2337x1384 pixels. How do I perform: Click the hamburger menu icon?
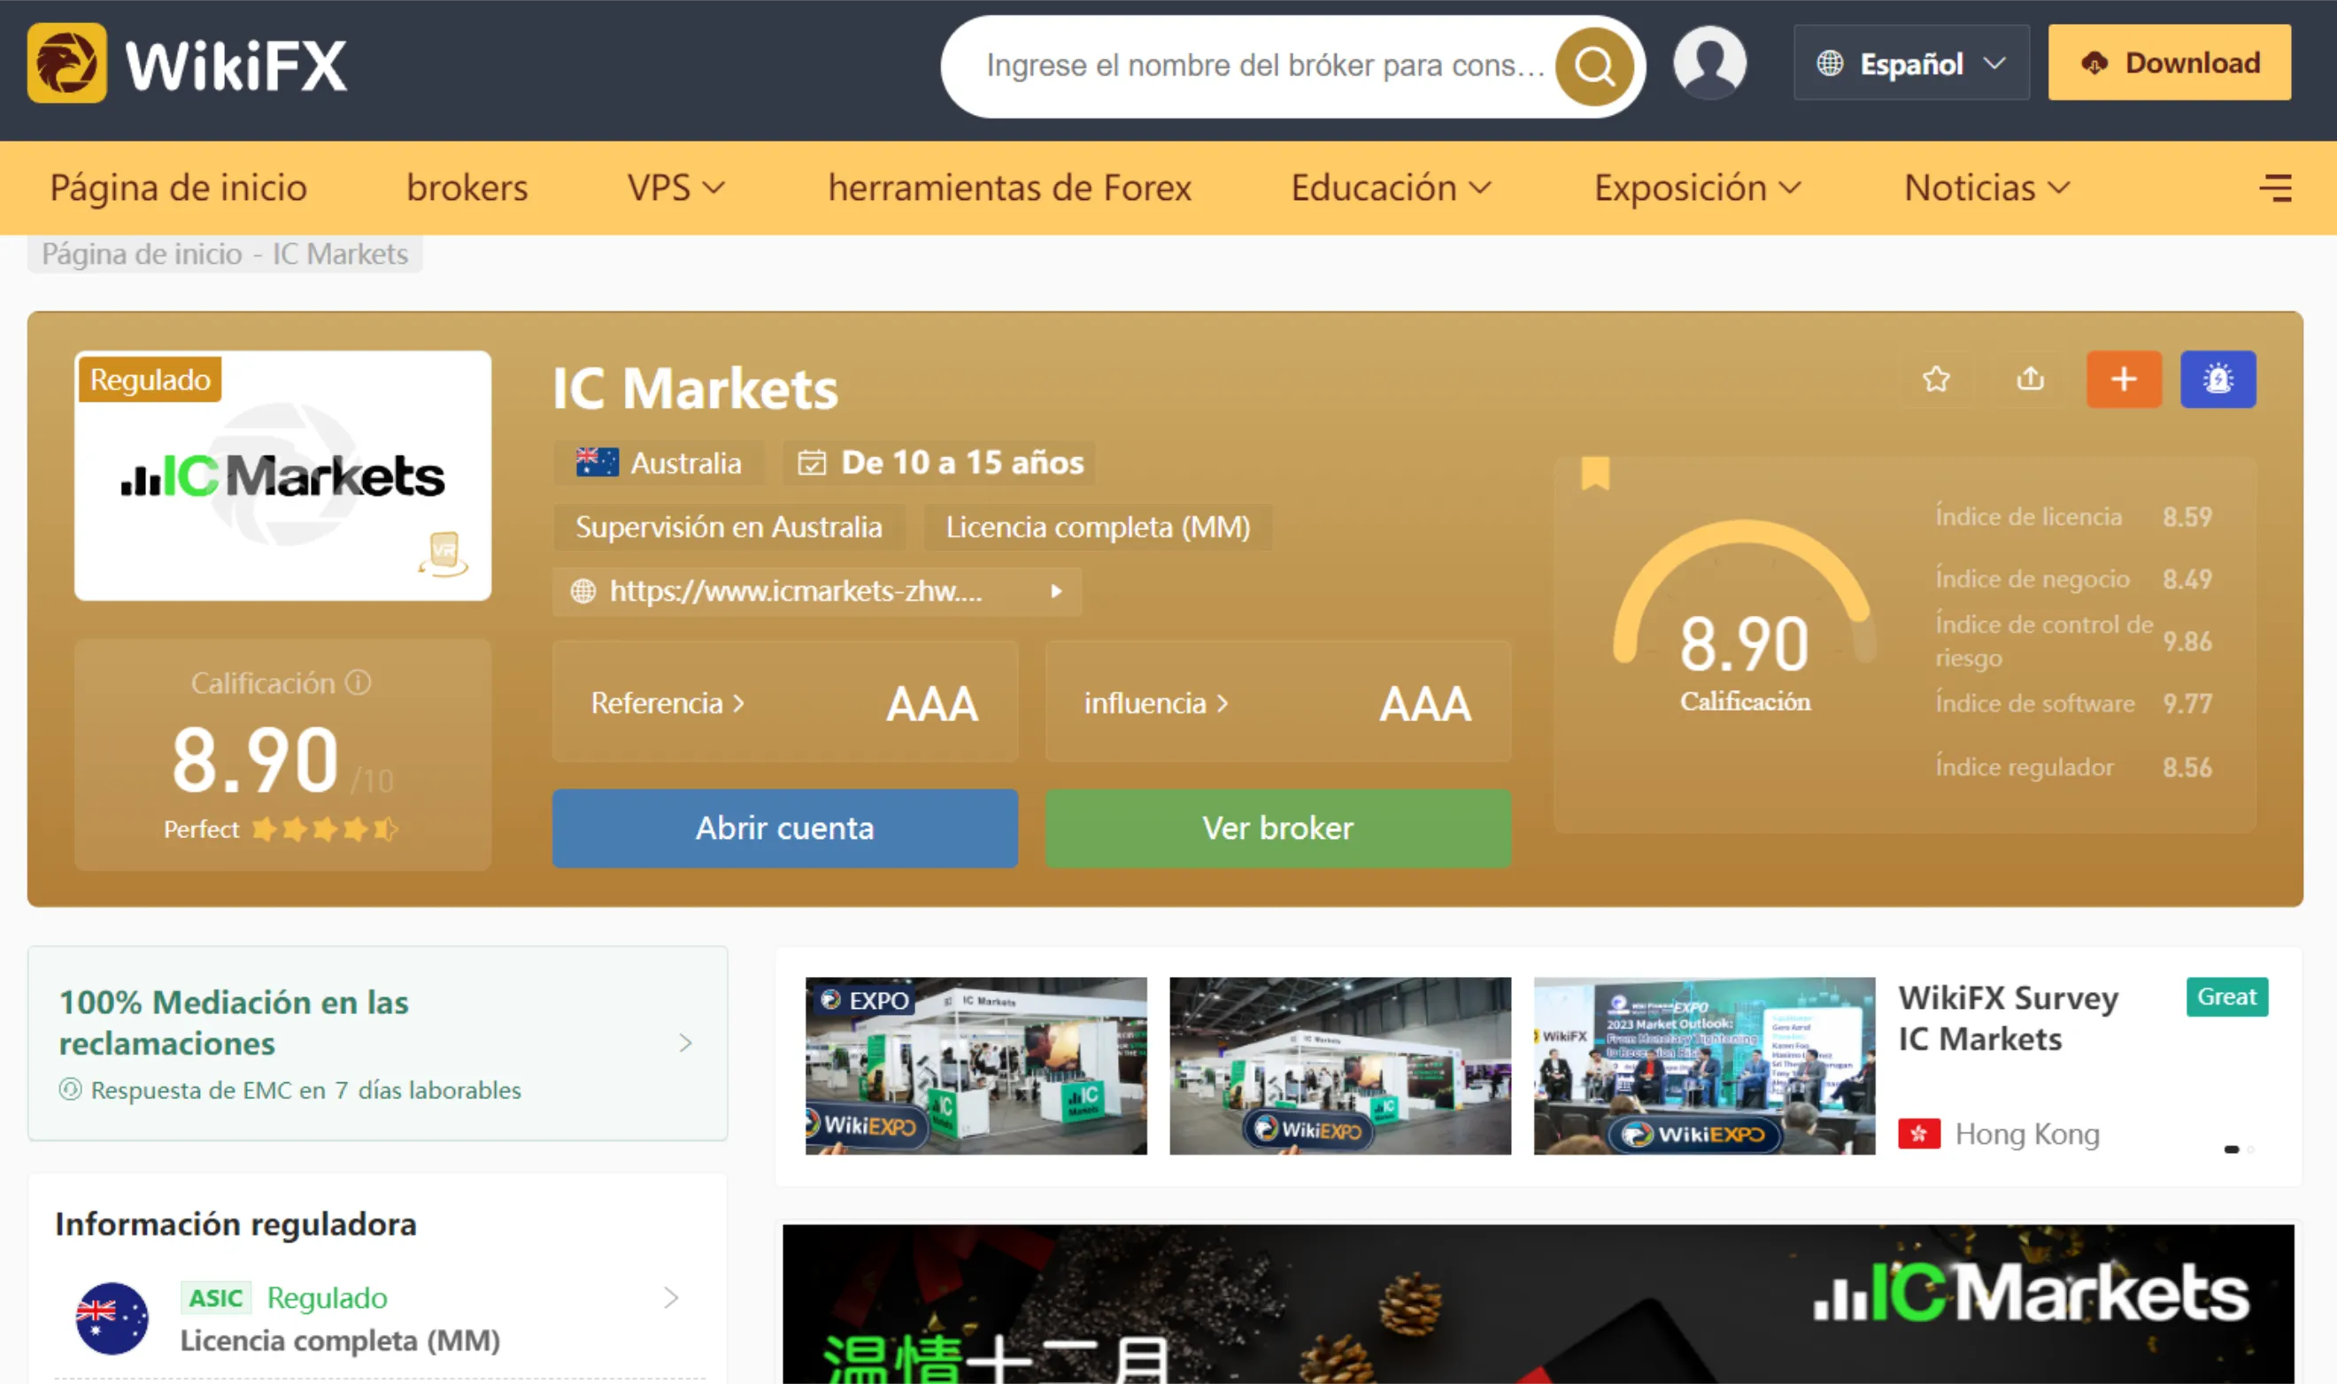point(2275,188)
